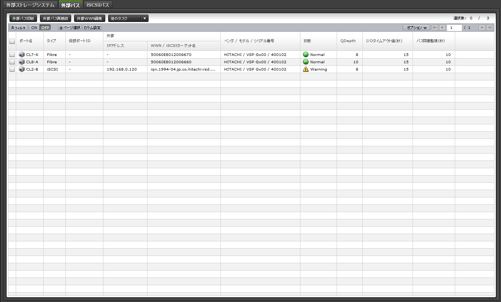Click the green Normal status icon for CL7-A

tap(306, 54)
